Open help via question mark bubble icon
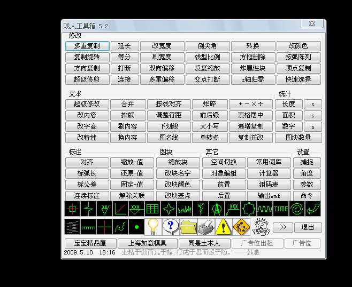Viewport: 352px width, 287px height. tap(171, 227)
